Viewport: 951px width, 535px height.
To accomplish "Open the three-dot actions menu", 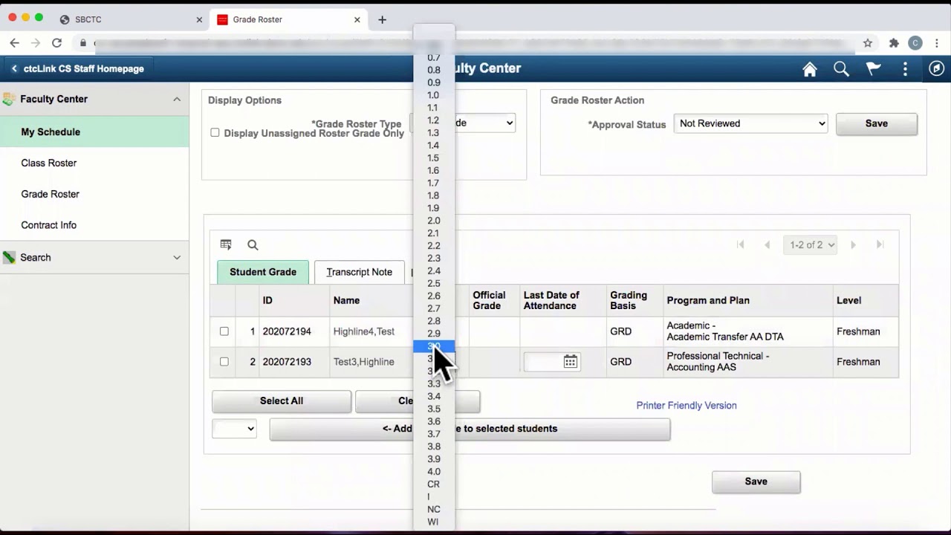I will (905, 69).
